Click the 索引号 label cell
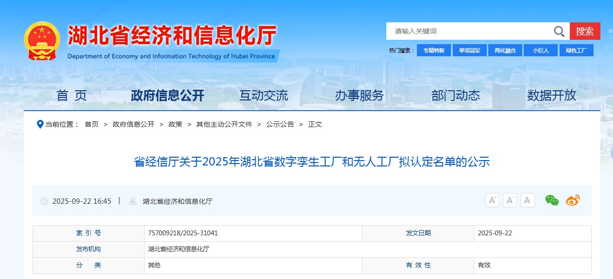This screenshot has width=613, height=279. pyautogui.click(x=89, y=233)
